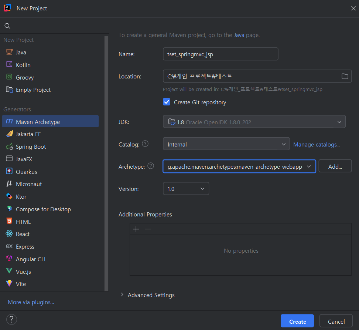The height and width of the screenshot is (330, 359).
Task: Click the Ktor diamond icon
Action: click(x=9, y=196)
